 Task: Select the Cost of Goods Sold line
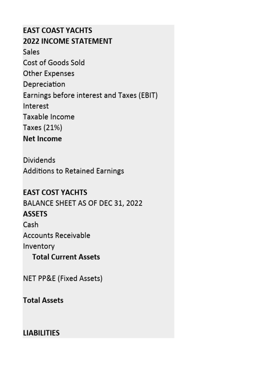[54, 63]
